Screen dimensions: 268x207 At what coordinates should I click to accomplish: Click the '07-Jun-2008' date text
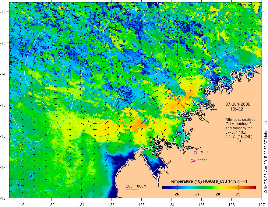coord(238,104)
